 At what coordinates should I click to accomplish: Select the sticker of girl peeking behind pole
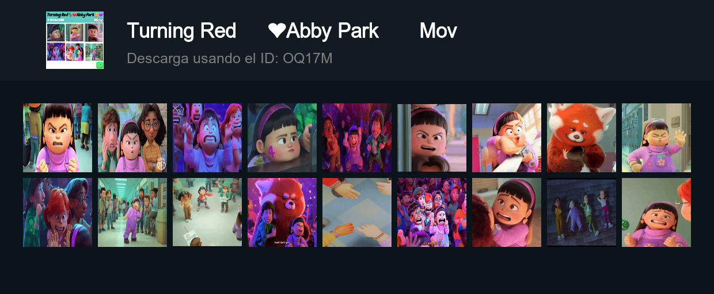432,138
